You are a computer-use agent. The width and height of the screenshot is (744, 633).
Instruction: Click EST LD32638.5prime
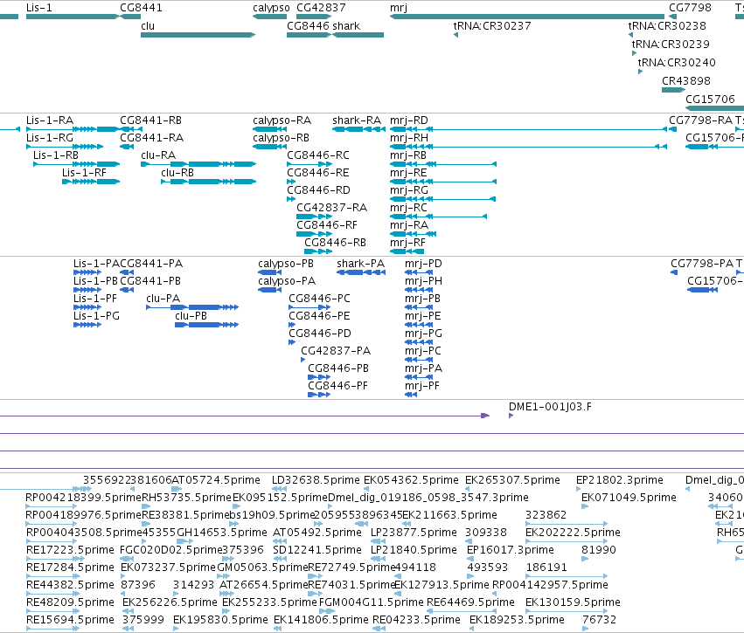tap(280, 489)
